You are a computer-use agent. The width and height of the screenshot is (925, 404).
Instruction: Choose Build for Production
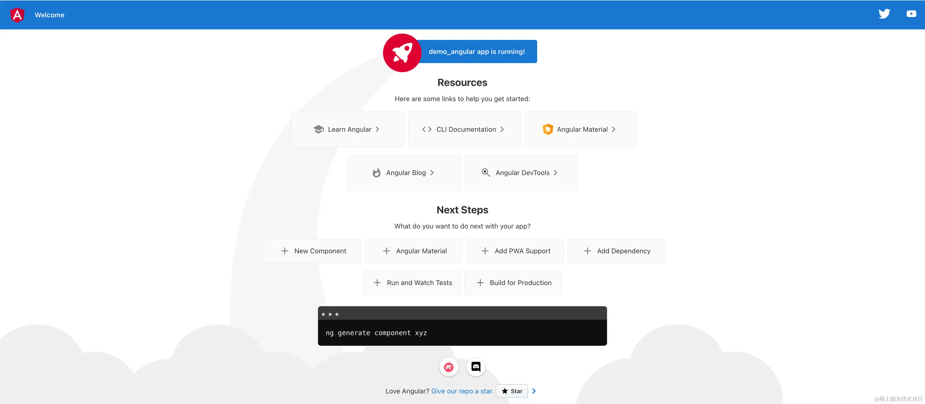[x=513, y=283]
